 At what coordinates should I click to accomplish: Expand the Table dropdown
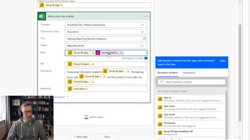142,46
